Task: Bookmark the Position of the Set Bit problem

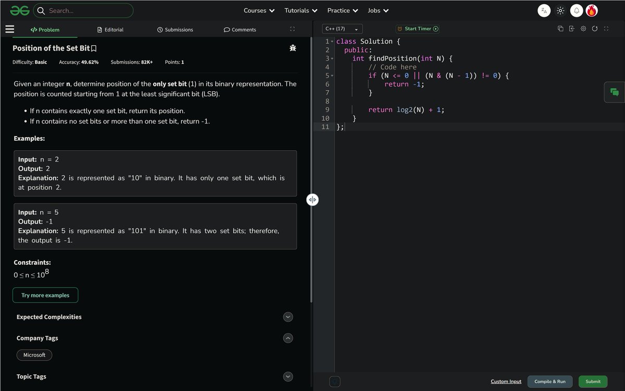Action: click(94, 48)
